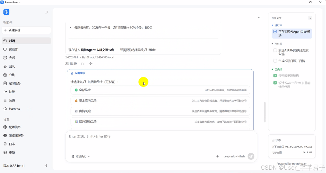The height and width of the screenshot is (173, 326).
Task: Toggle the 正在实现各Agent功能模块 in-progress task
Action: (x=275, y=32)
